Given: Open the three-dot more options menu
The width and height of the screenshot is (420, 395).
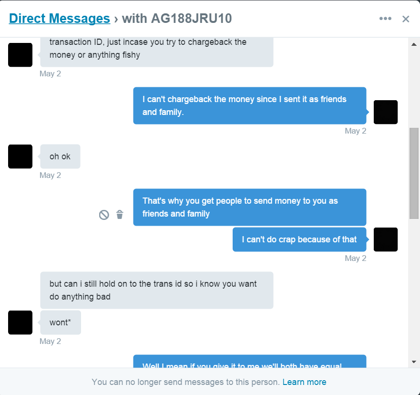Looking at the screenshot, I should point(385,19).
